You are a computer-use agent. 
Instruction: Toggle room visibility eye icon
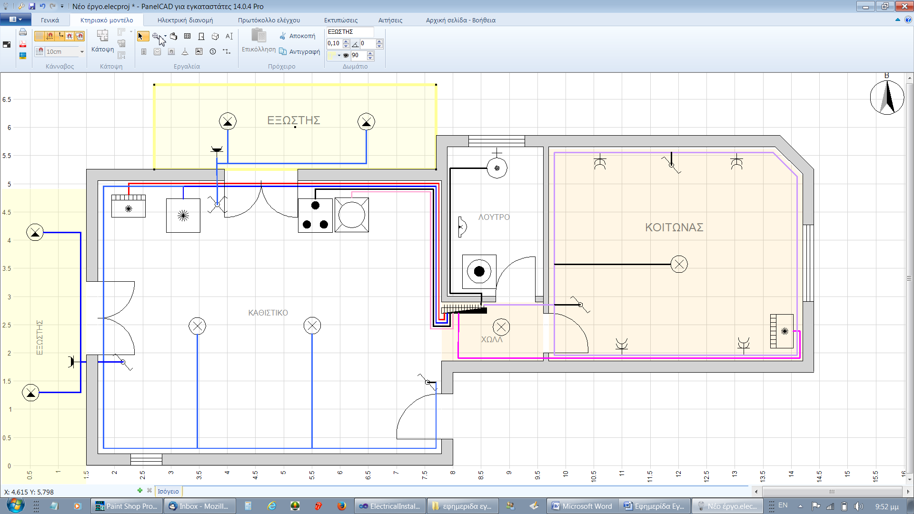346,55
